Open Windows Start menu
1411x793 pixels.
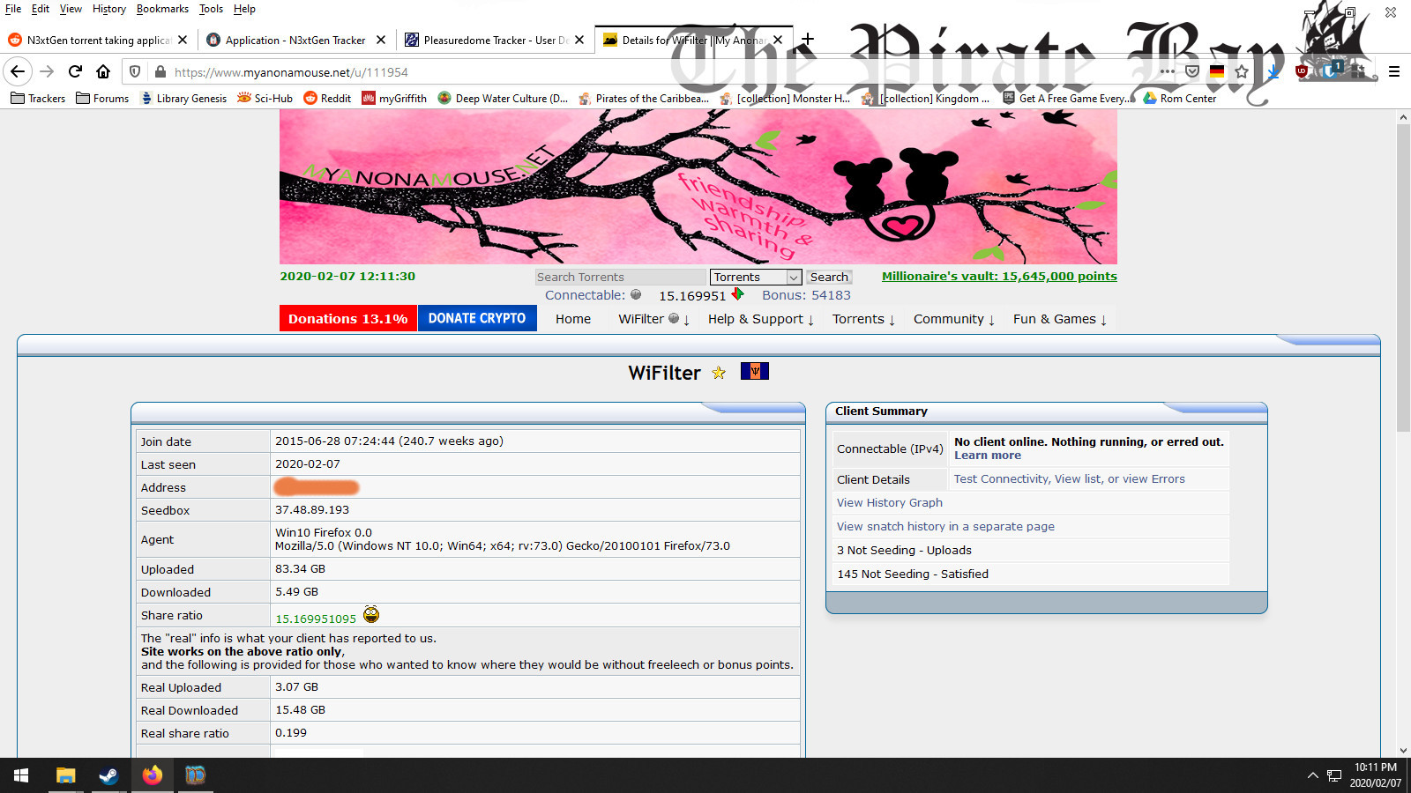pyautogui.click(x=21, y=775)
